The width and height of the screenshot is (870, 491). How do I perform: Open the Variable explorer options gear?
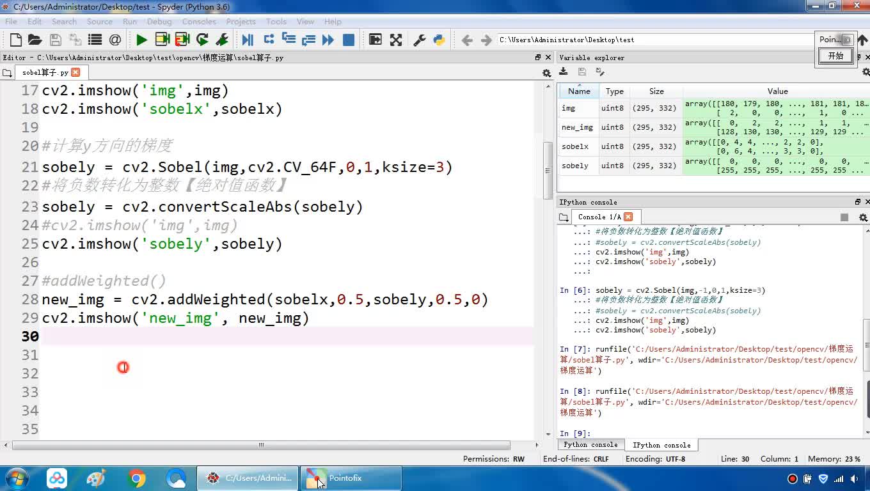pos(867,73)
